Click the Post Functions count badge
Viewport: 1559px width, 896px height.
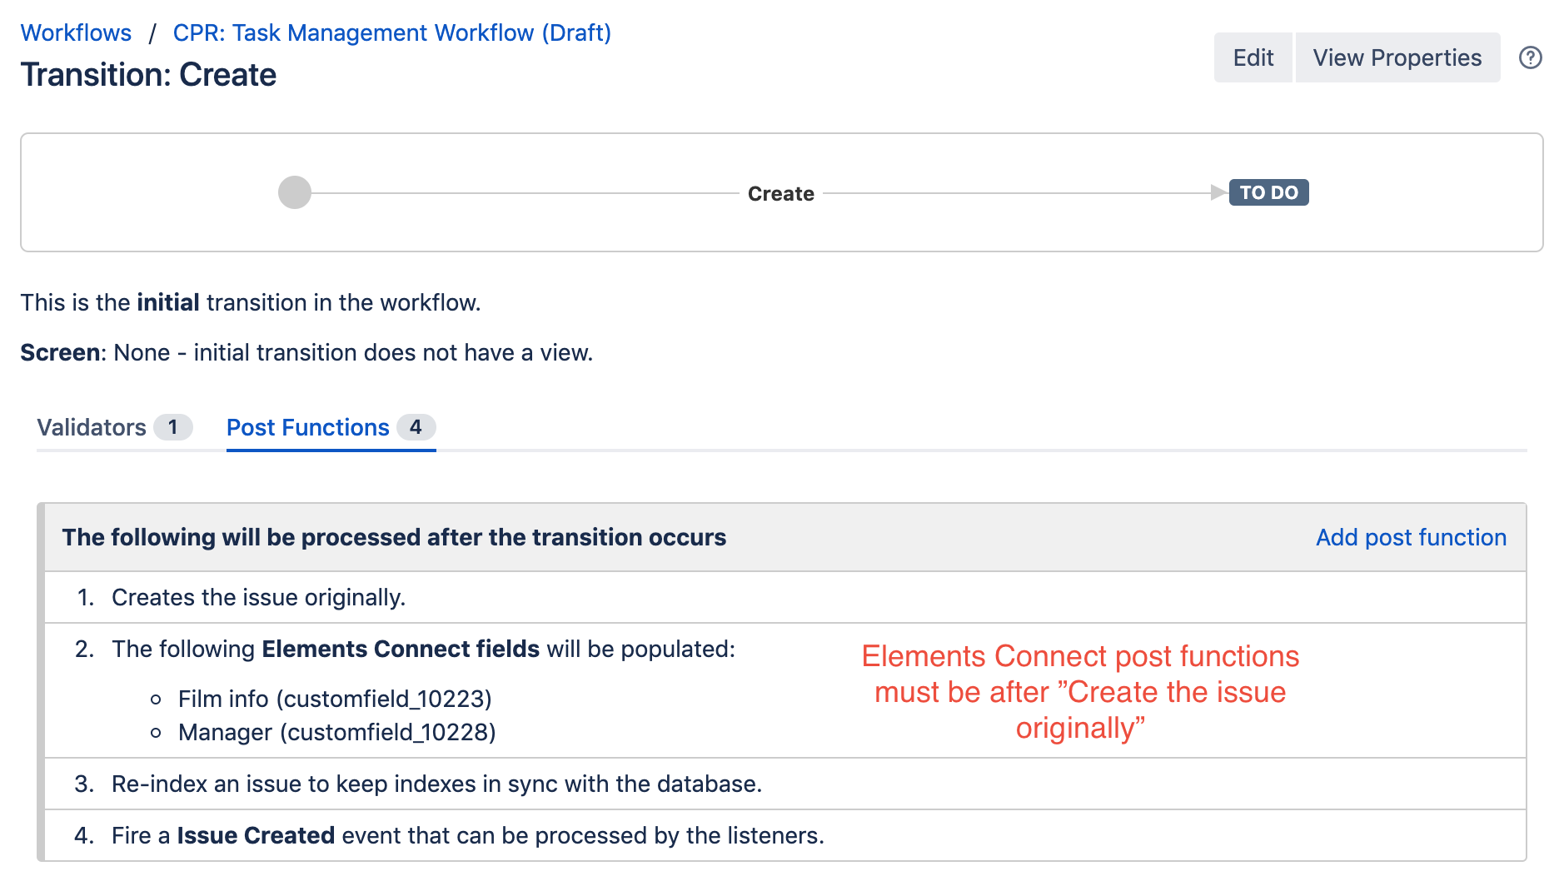(416, 427)
